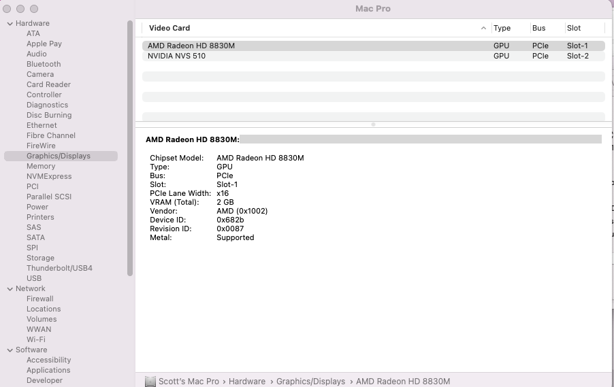This screenshot has height=387, width=614.
Task: Select Audio in the sidebar
Action: tap(36, 54)
